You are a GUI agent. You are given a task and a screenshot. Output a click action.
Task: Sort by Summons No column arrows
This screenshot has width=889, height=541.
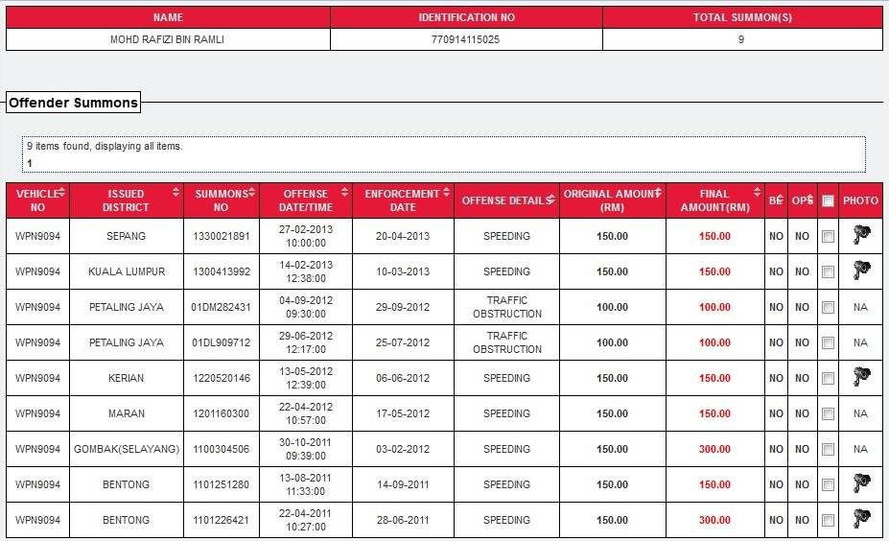pos(251,192)
